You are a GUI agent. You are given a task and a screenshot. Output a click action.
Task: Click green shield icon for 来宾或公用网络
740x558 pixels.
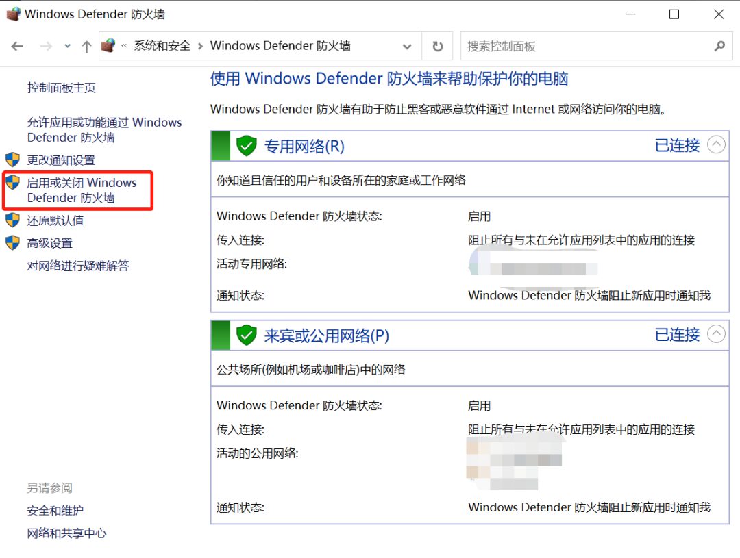247,335
